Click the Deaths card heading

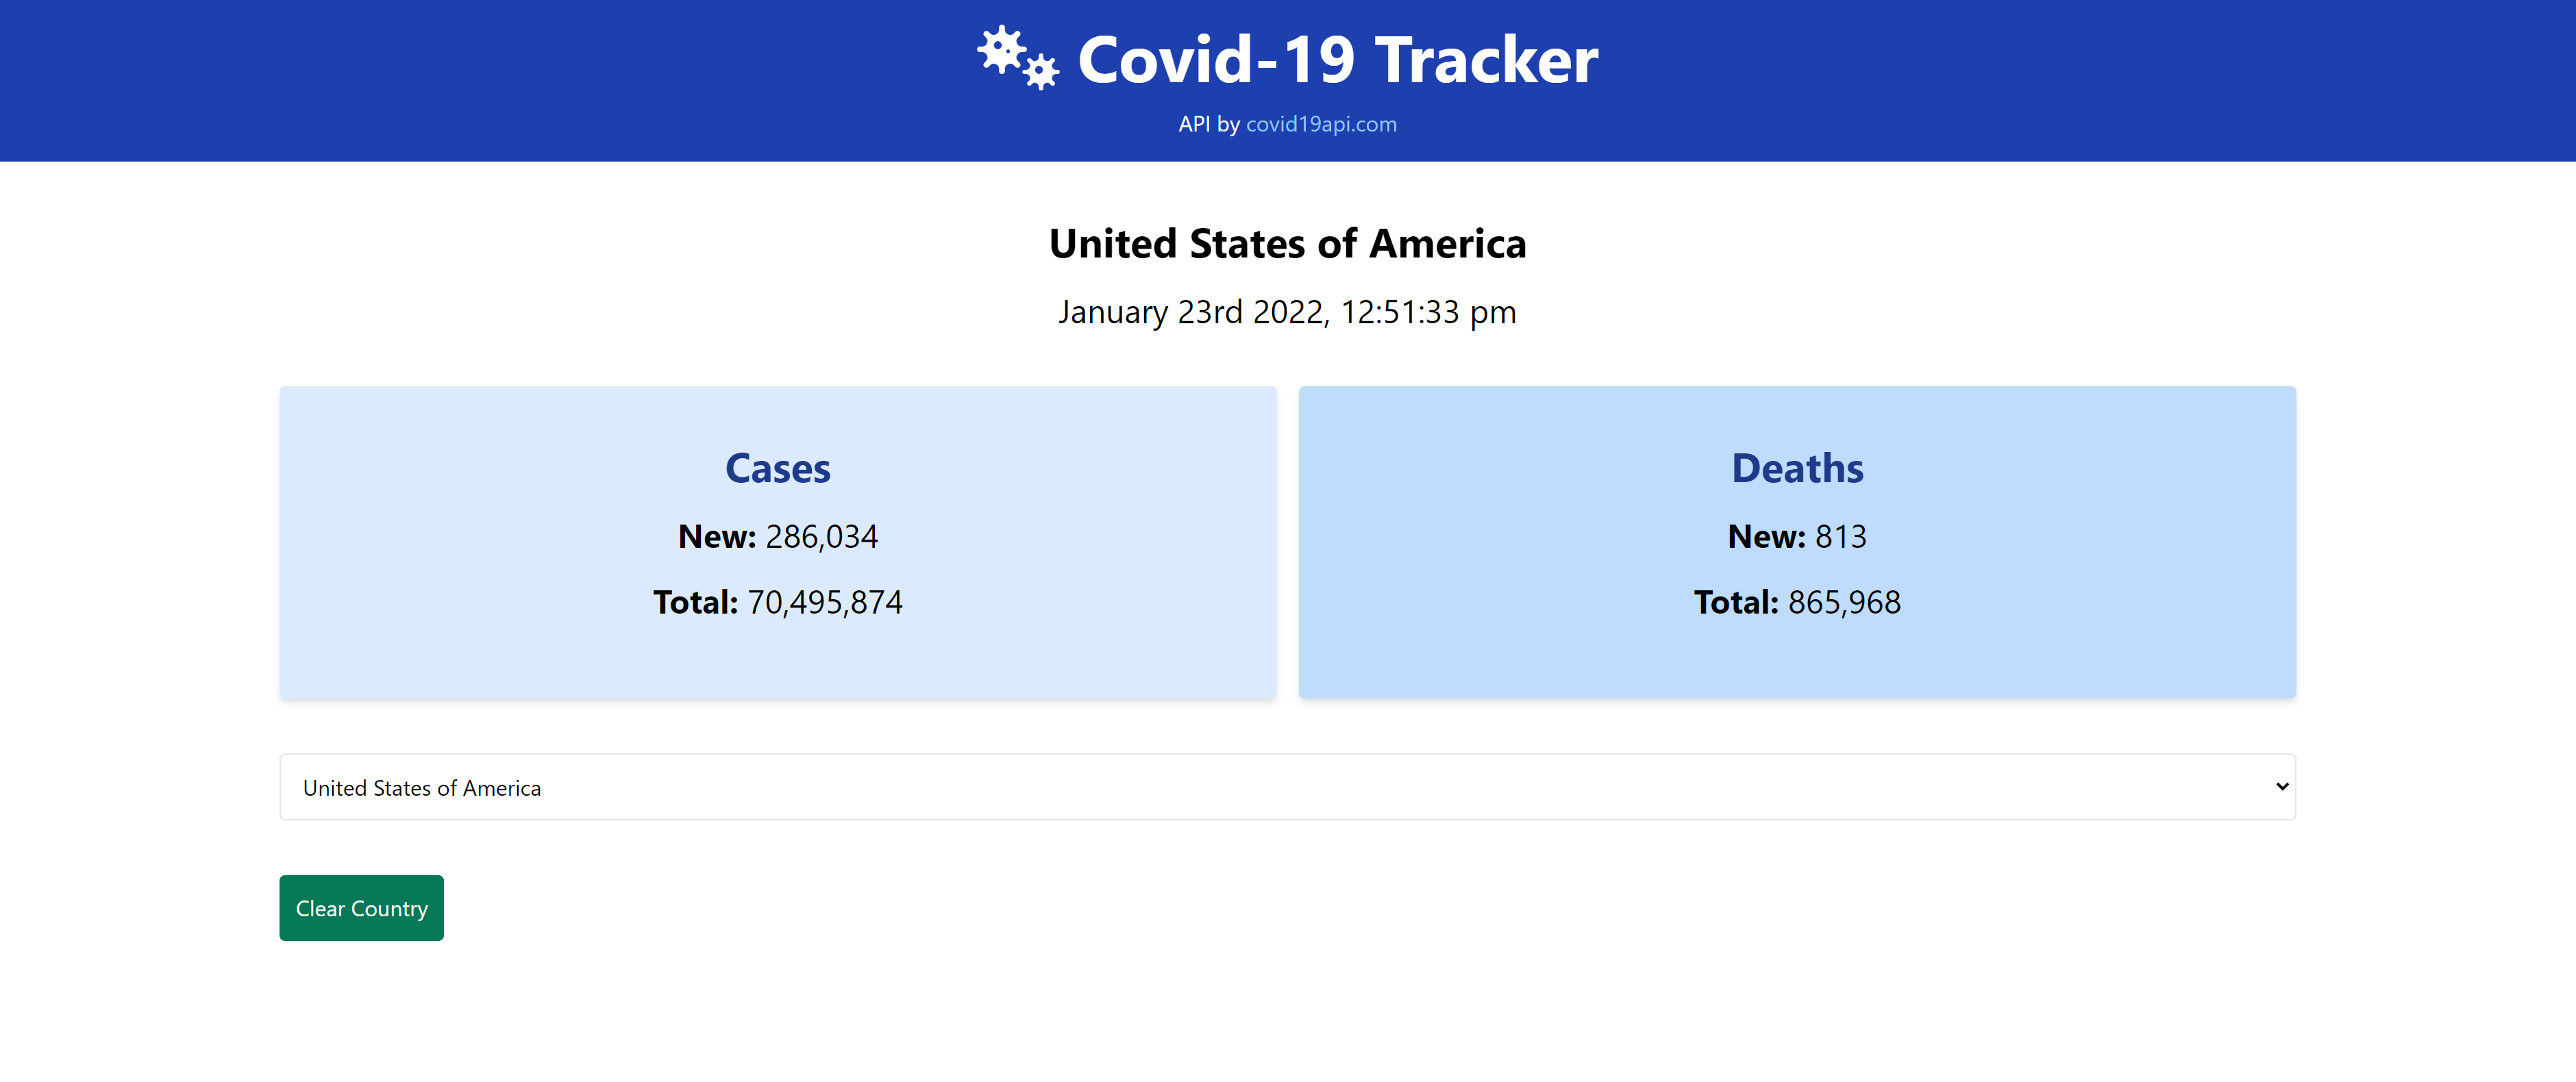click(1797, 468)
